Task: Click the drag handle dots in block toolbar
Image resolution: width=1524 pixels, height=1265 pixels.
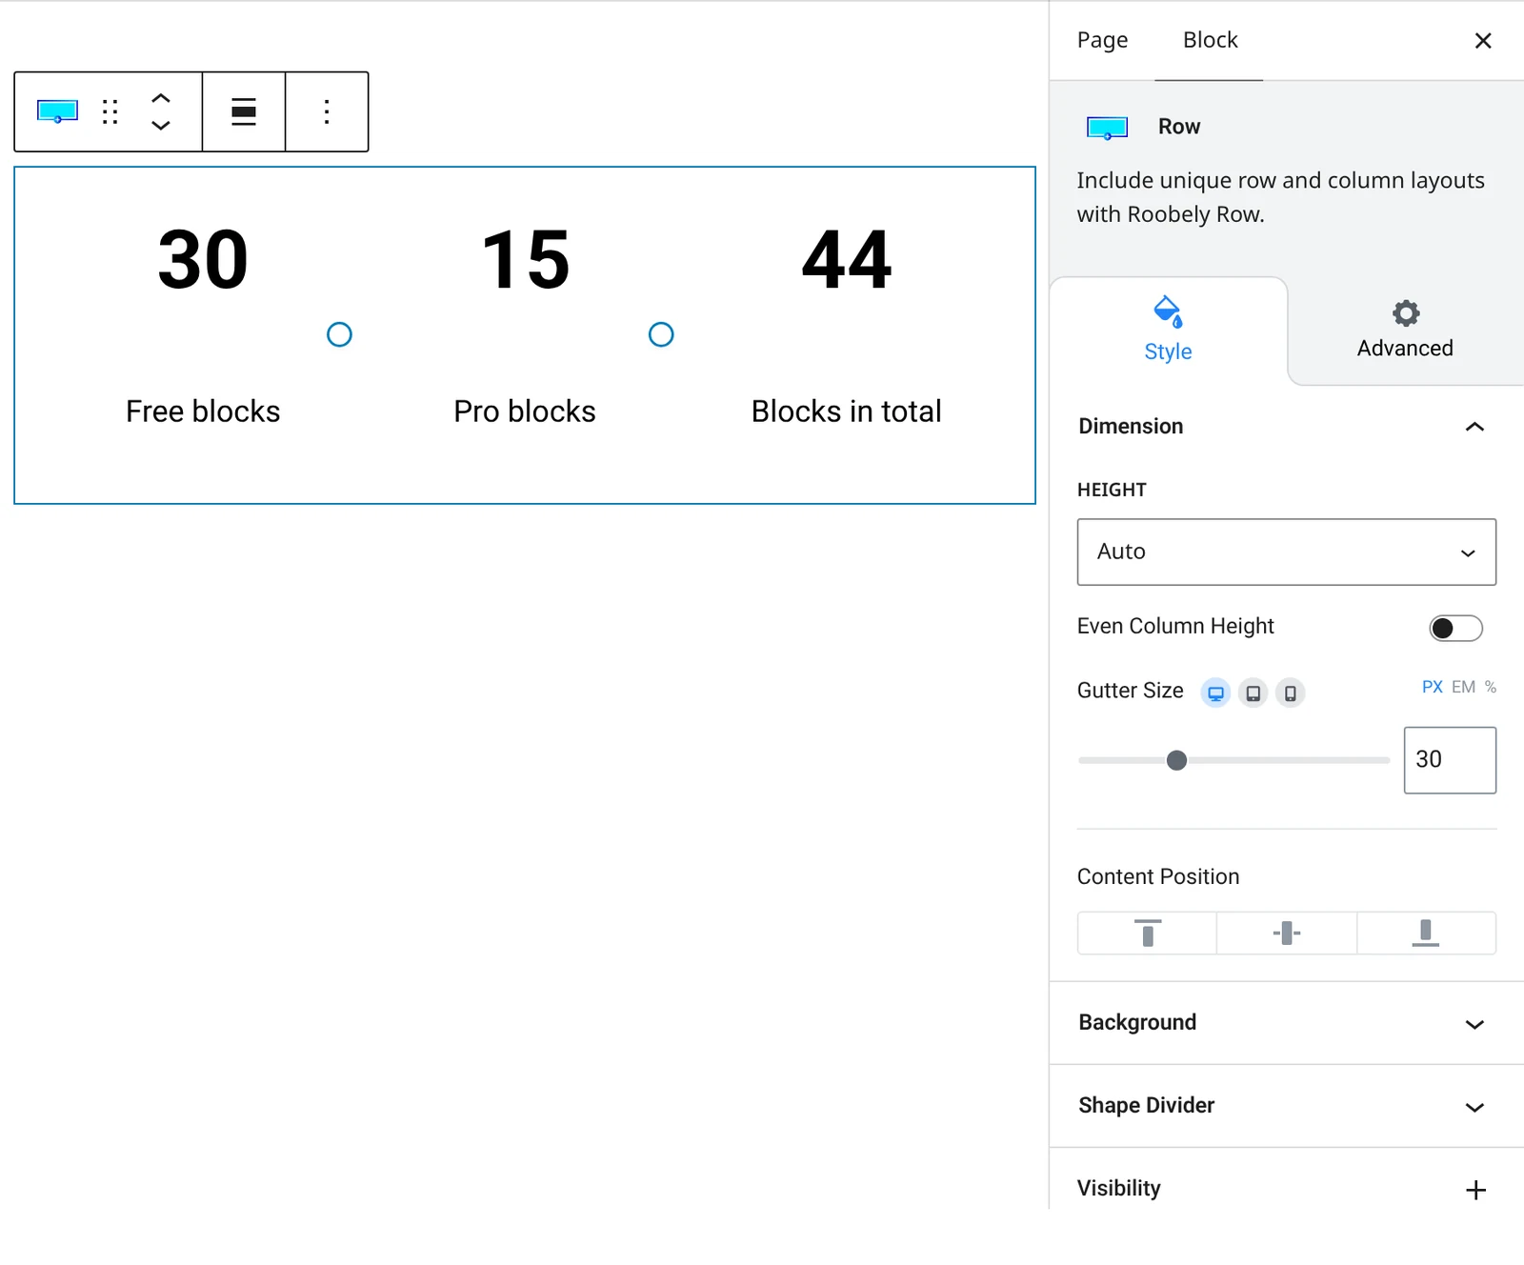Action: tap(110, 111)
